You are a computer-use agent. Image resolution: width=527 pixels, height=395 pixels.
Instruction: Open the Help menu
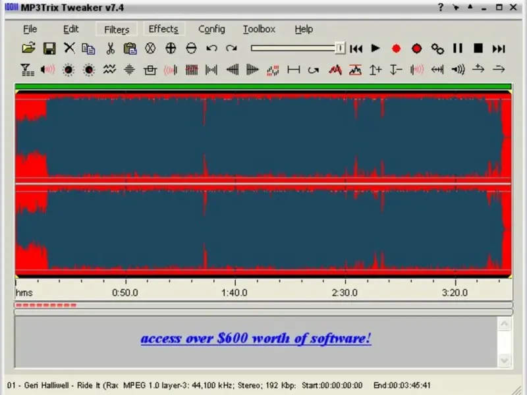click(x=304, y=29)
